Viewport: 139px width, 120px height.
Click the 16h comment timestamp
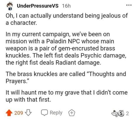pos(66,6)
